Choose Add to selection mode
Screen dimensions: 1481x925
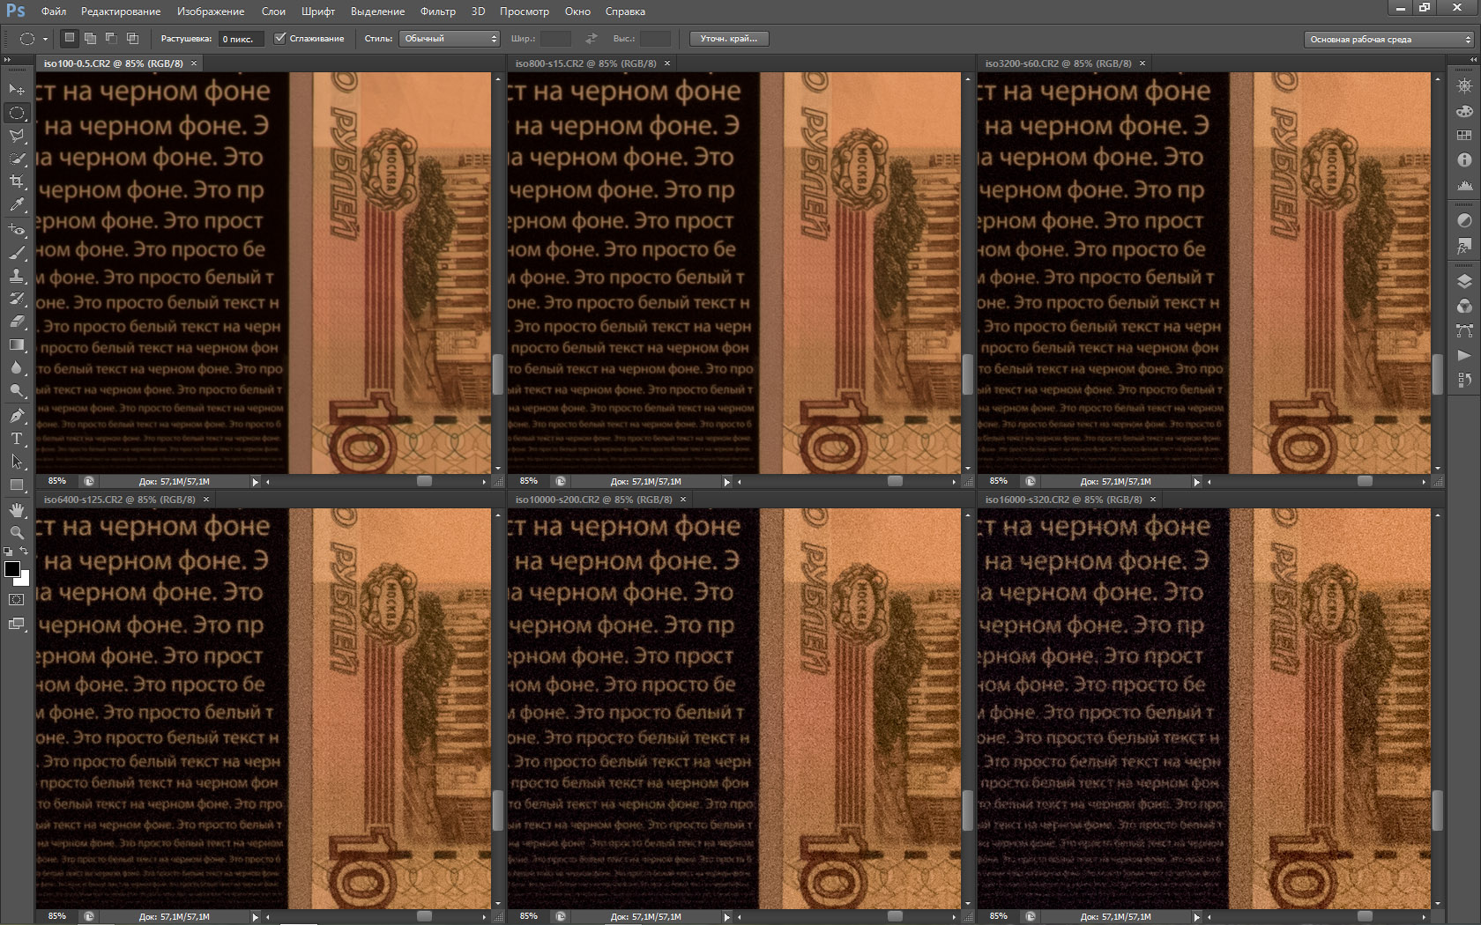[x=90, y=38]
